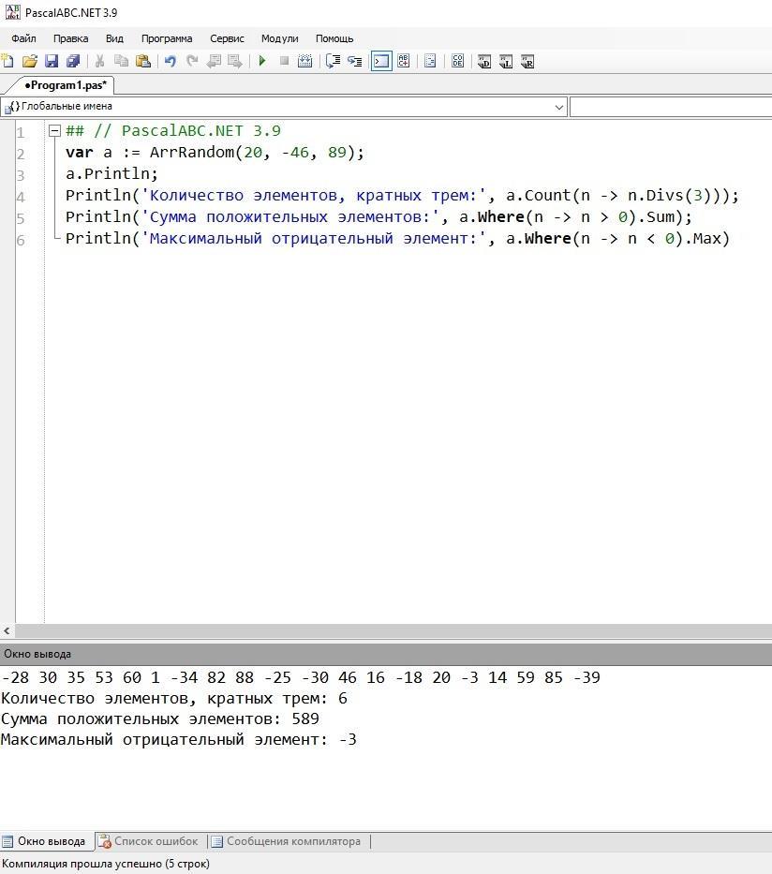Click the .Sum call on line 5
The width and height of the screenshot is (772, 874).
tap(657, 216)
